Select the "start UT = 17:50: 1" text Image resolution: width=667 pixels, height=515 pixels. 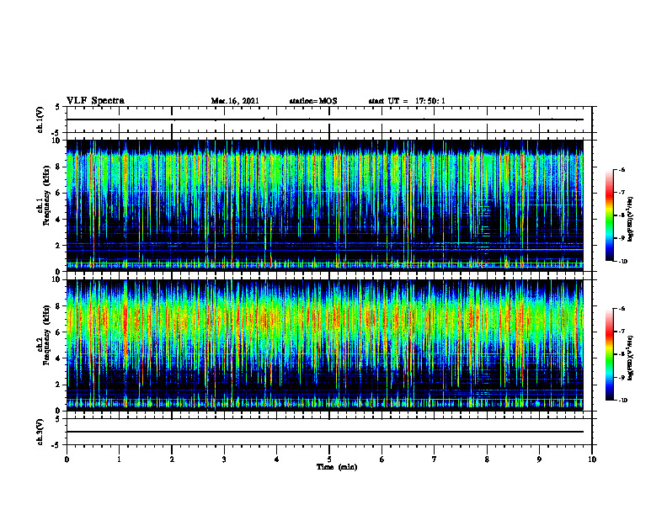(407, 101)
